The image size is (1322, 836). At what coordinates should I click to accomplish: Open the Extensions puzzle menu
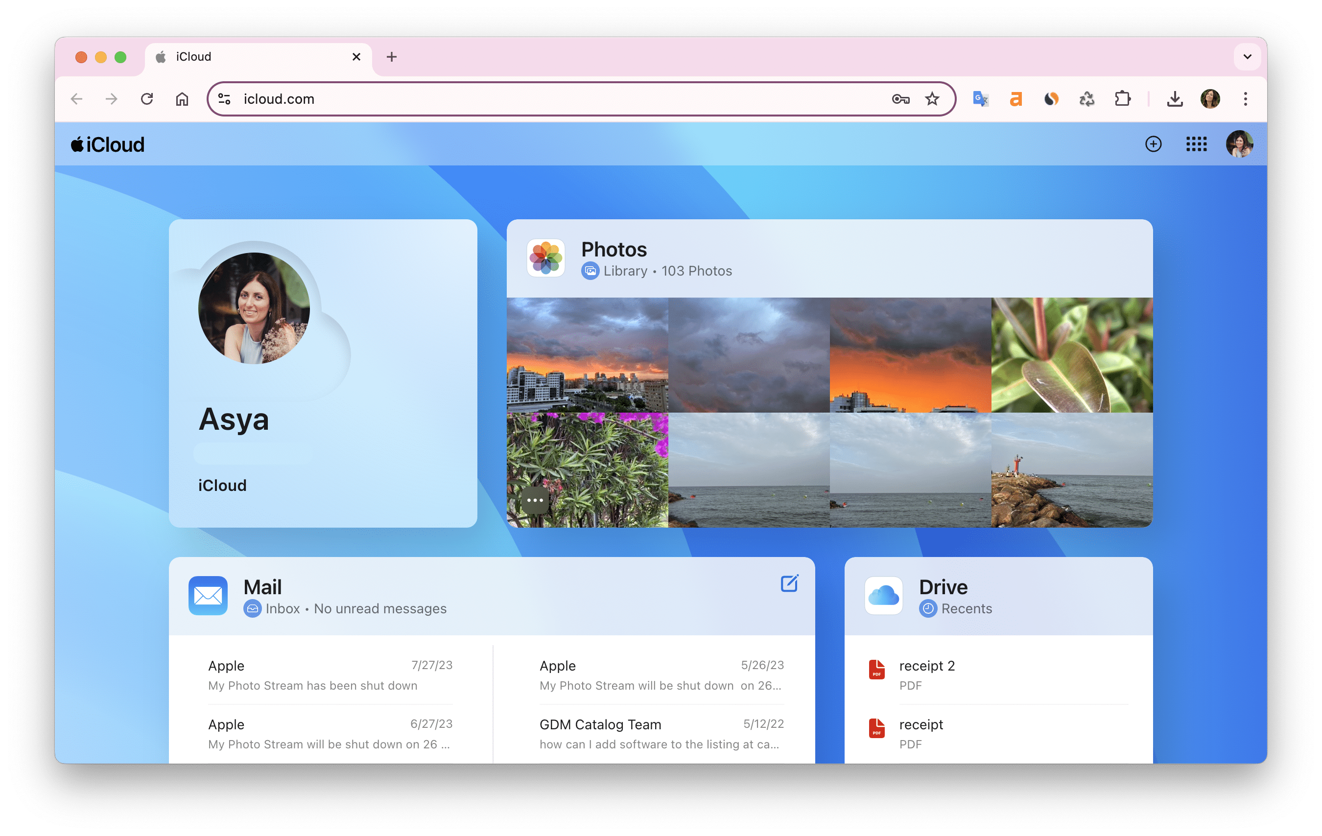[1122, 99]
